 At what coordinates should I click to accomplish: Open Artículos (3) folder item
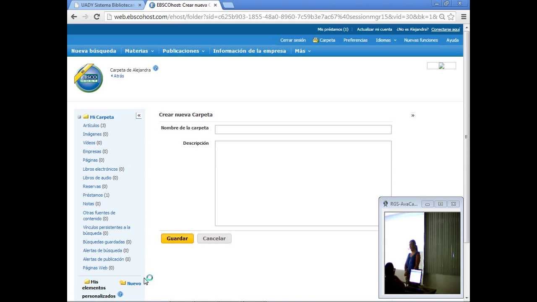tap(94, 125)
